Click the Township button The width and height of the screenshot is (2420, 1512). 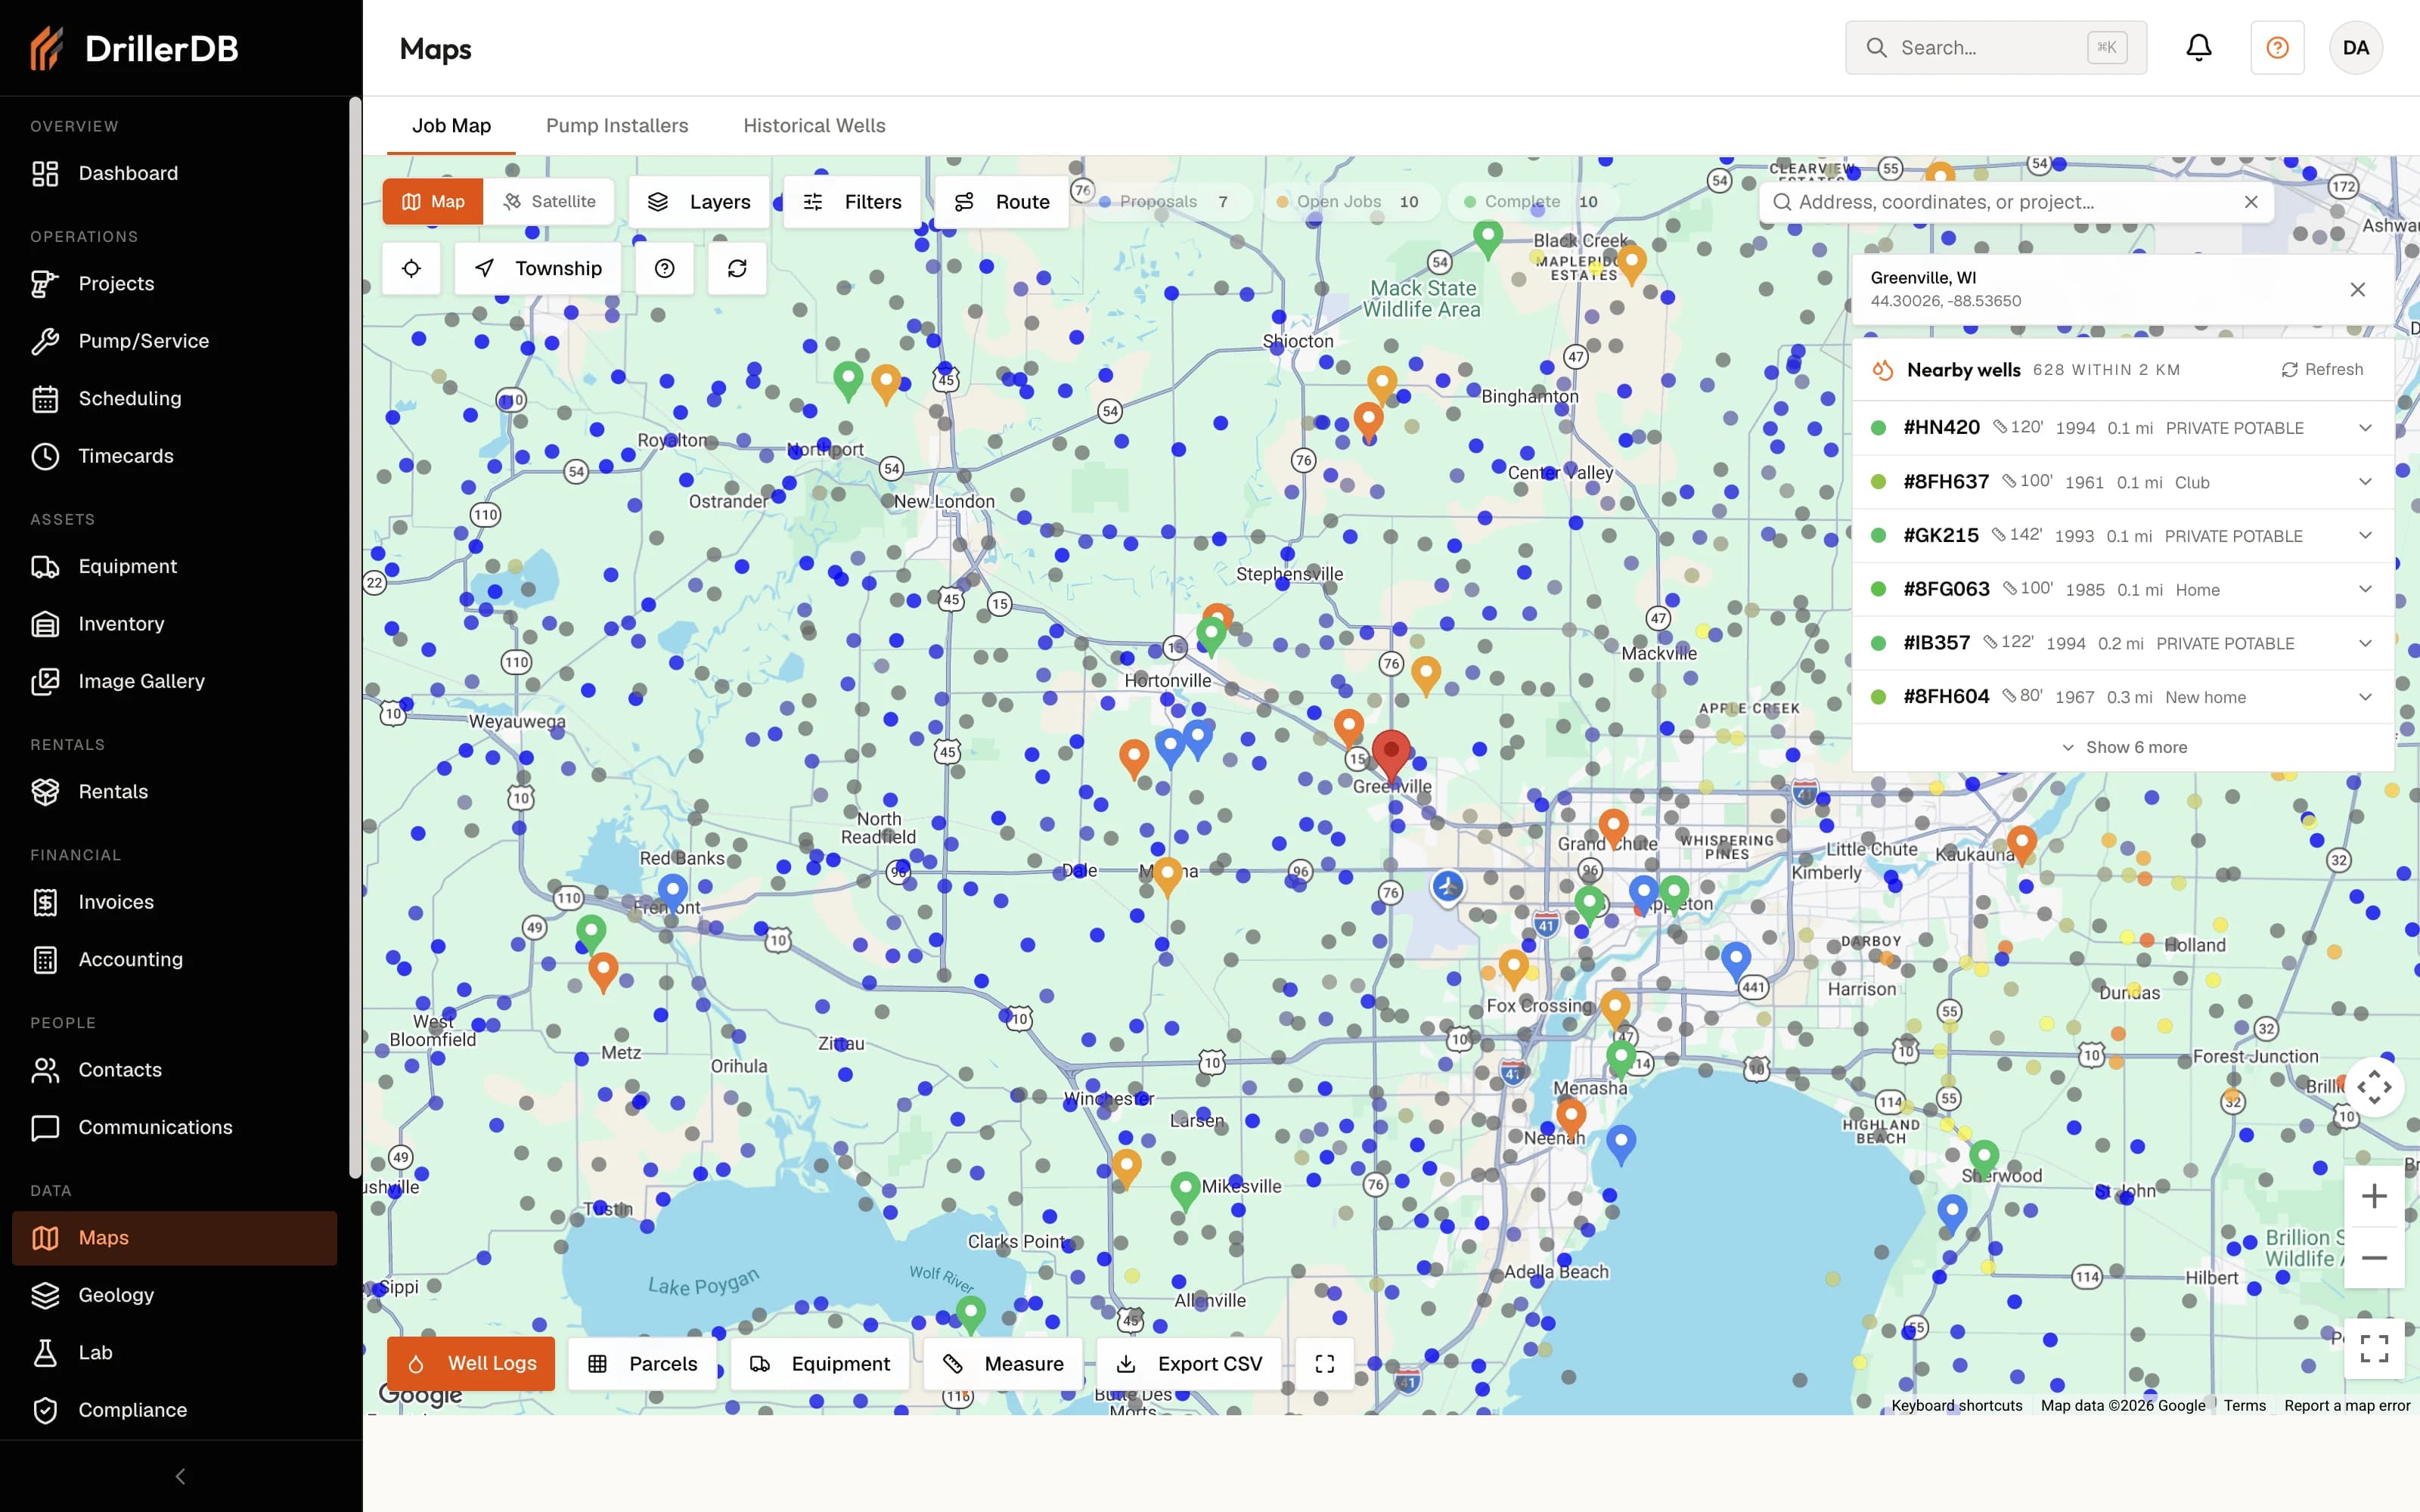538,268
